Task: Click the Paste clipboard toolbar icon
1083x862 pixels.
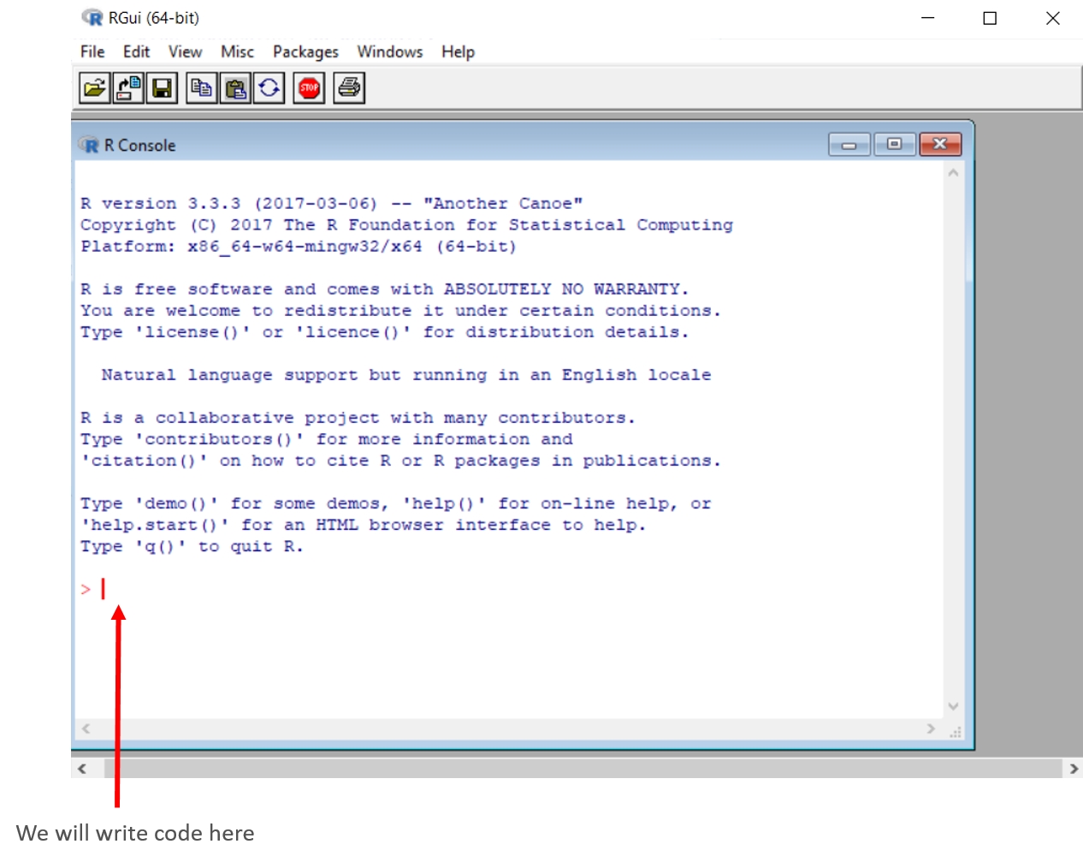Action: (x=235, y=88)
